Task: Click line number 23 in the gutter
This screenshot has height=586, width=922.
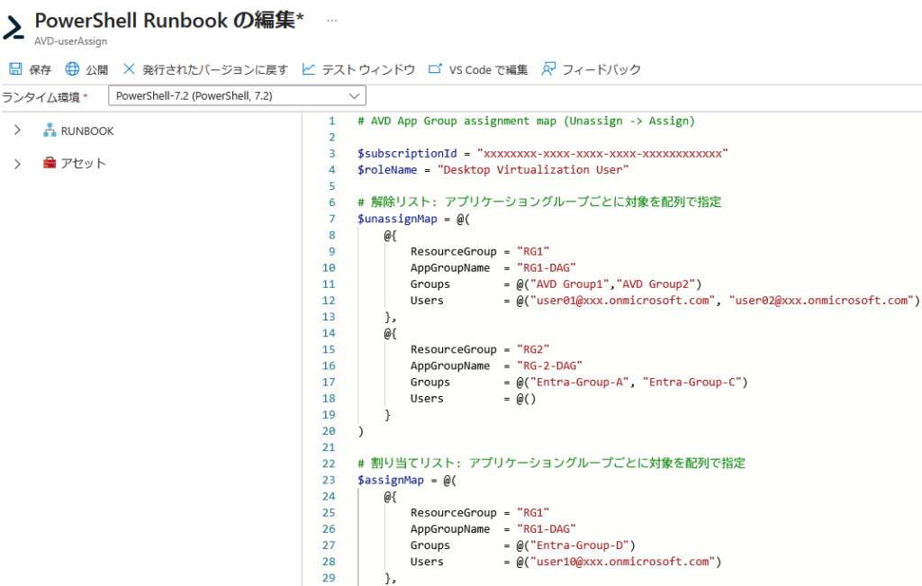Action: click(x=329, y=481)
